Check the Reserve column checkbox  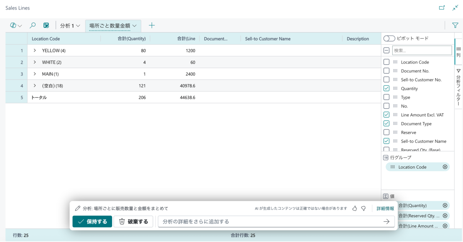click(386, 133)
